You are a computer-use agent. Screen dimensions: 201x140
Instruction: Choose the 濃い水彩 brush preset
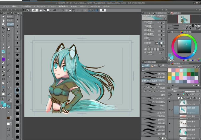[x=153, y=73]
